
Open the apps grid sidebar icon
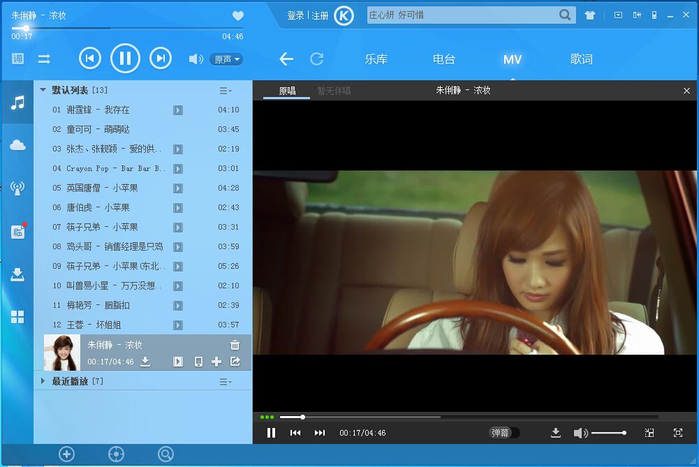(x=18, y=317)
